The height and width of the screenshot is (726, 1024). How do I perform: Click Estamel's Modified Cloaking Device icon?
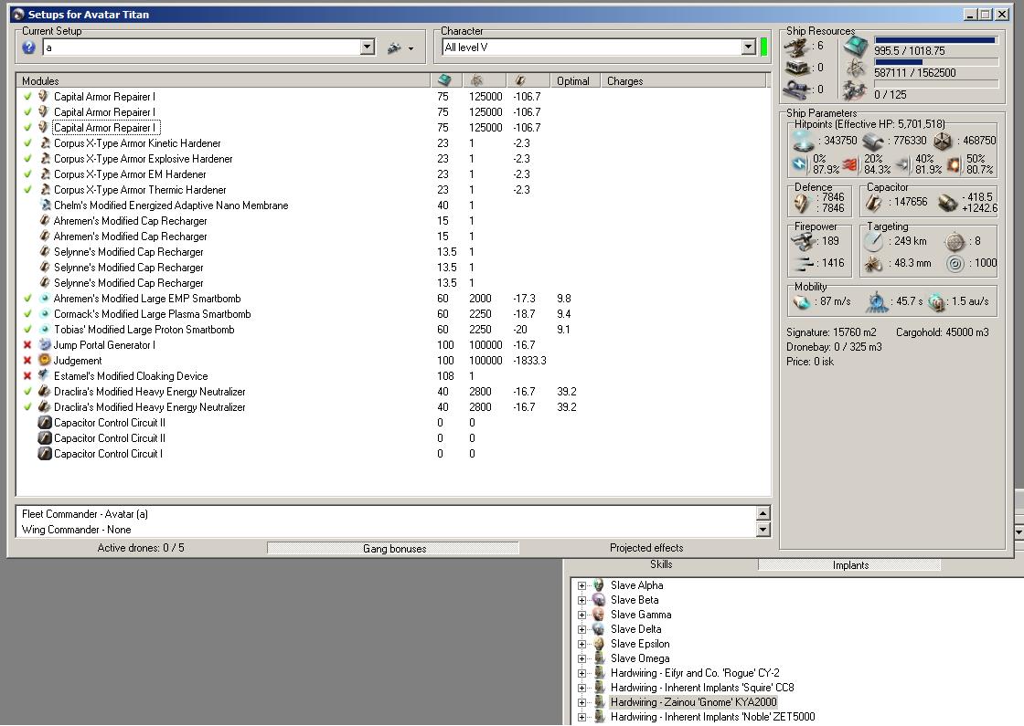pos(45,375)
